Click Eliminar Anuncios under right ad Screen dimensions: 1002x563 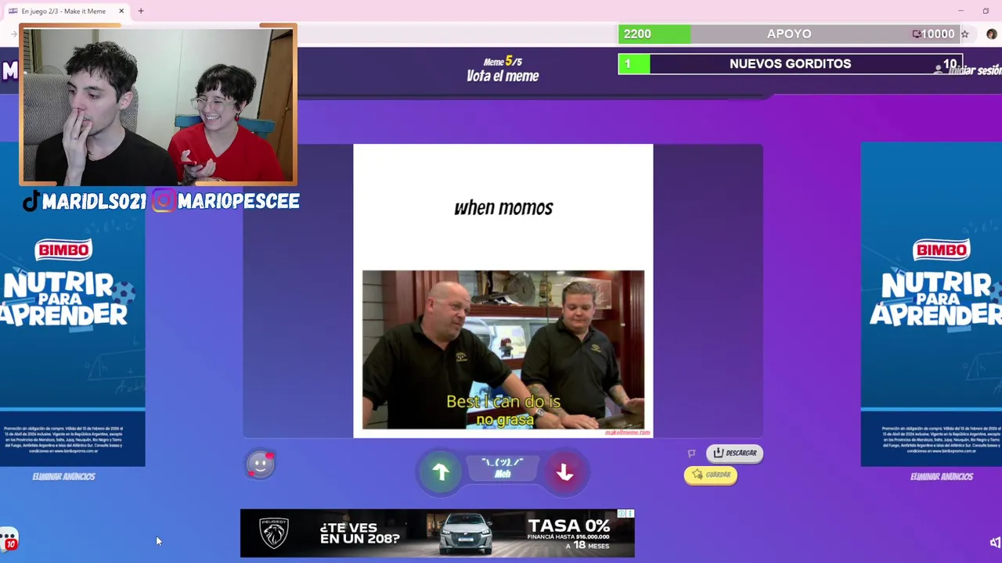(x=941, y=476)
